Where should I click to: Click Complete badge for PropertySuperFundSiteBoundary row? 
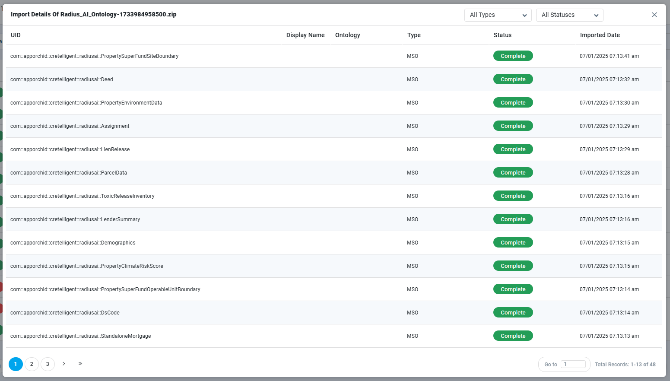[513, 56]
